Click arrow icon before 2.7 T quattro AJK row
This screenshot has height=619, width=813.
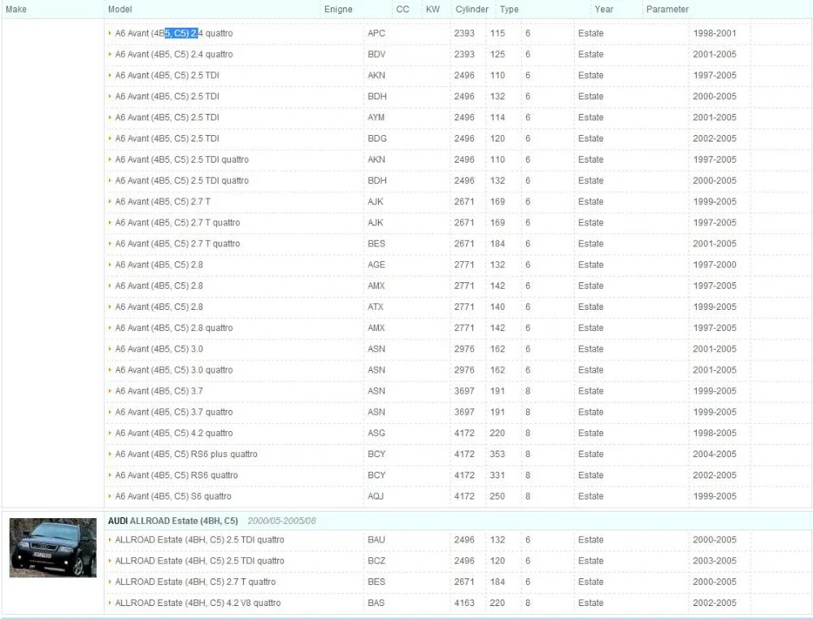(110, 223)
